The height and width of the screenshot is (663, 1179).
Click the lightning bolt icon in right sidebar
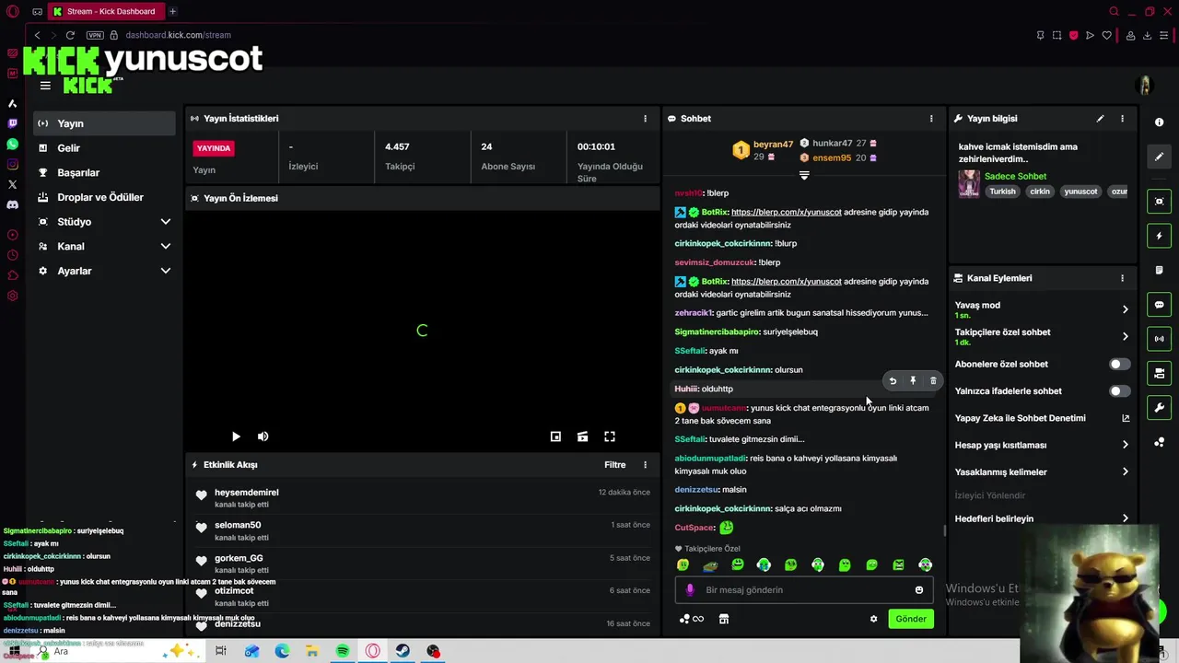1159,237
